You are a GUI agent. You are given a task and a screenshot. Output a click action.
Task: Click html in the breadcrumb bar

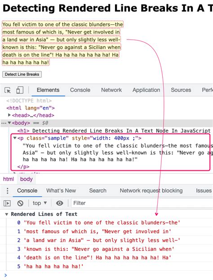tap(9, 179)
